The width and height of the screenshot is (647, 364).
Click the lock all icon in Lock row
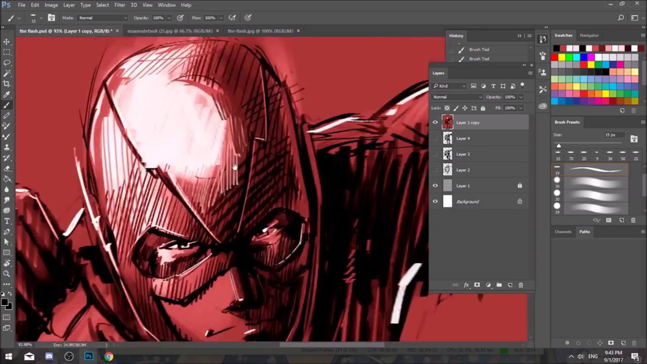click(483, 108)
